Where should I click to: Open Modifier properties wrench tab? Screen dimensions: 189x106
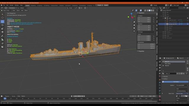pos(160,82)
